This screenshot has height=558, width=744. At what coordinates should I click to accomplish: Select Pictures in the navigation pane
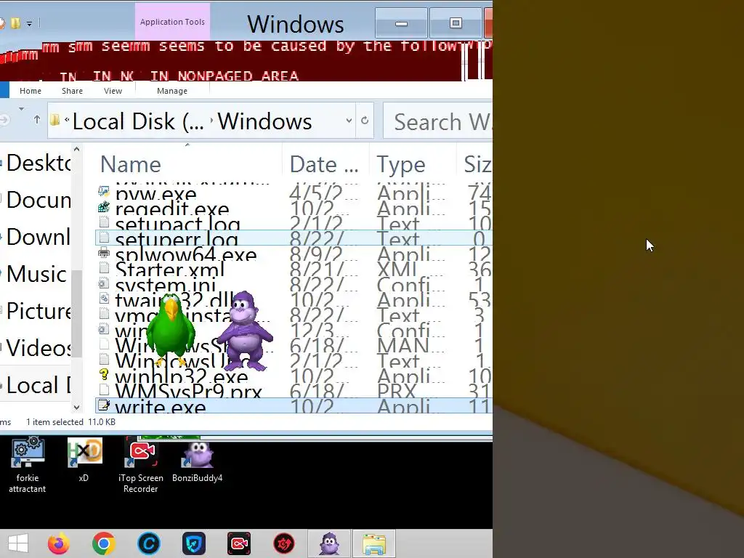pos(38,311)
